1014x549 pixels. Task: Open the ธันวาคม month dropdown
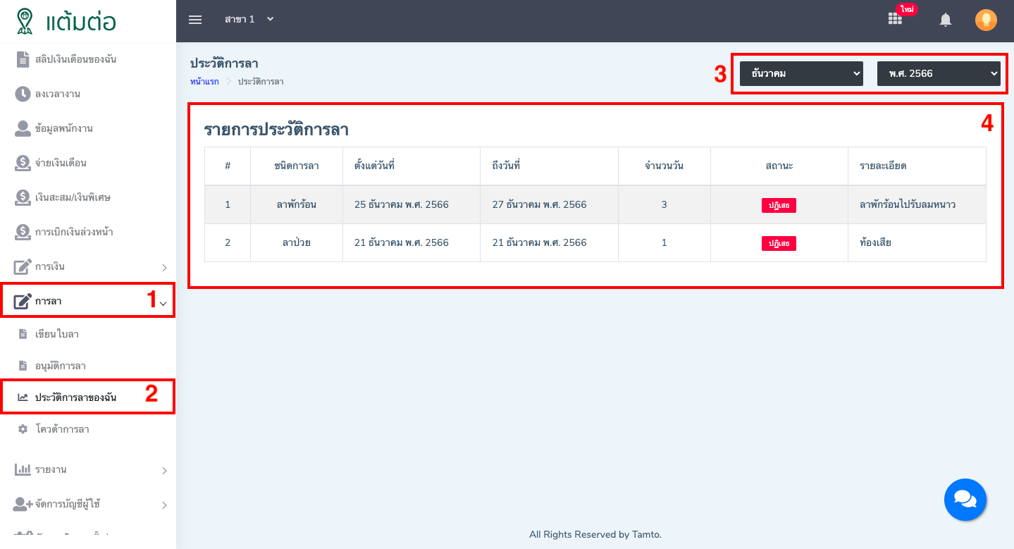click(x=801, y=73)
